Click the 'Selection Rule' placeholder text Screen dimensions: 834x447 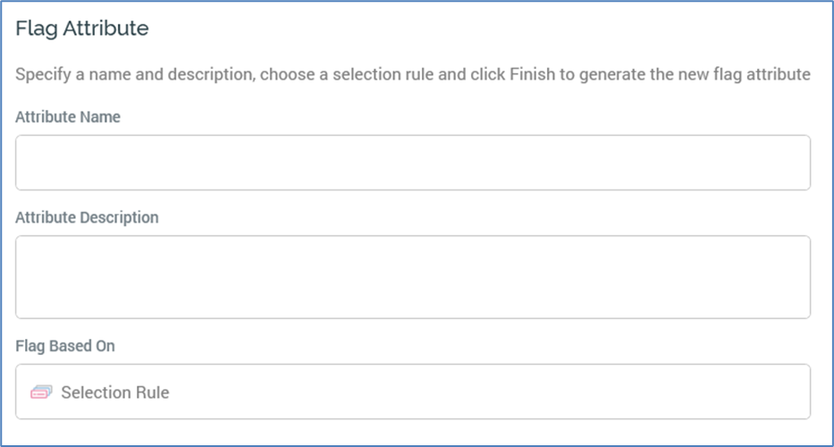(x=114, y=392)
